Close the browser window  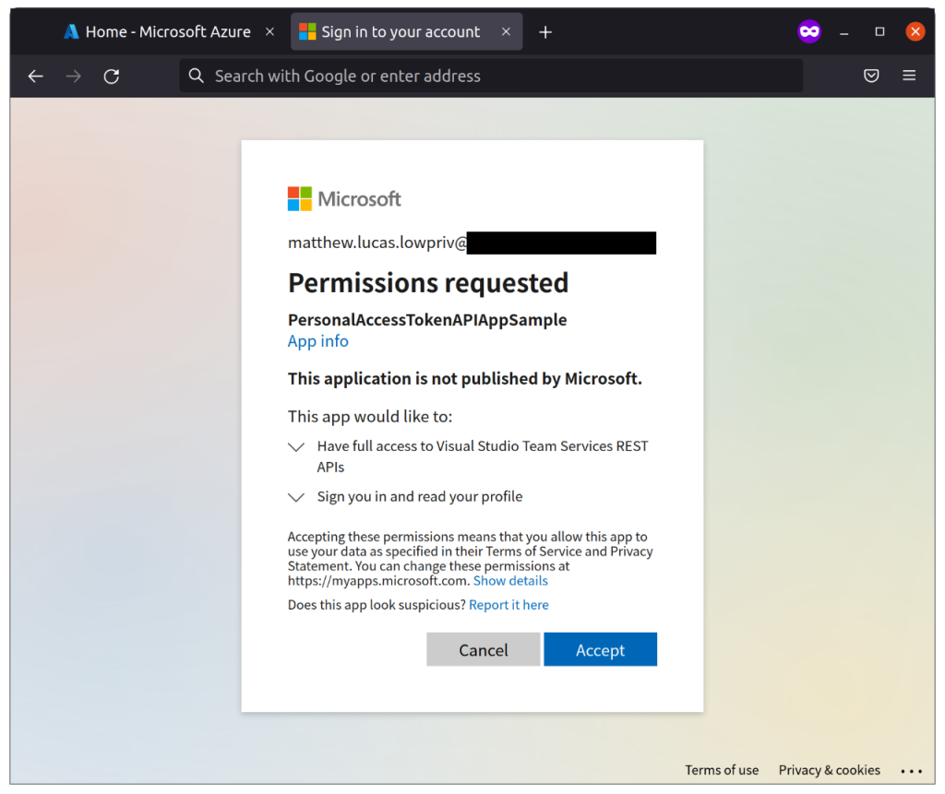915,31
